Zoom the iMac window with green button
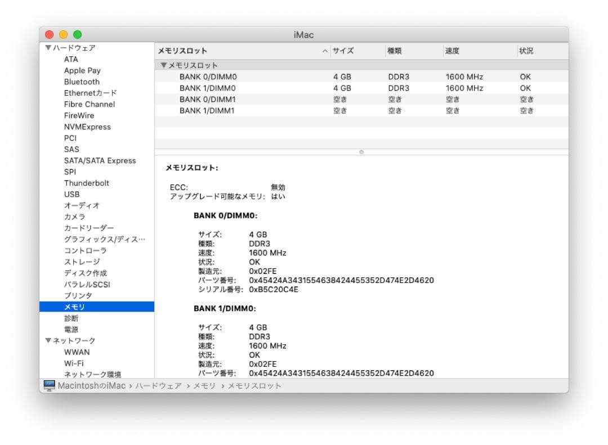Image resolution: width=608 pixels, height=445 pixels. [x=78, y=34]
